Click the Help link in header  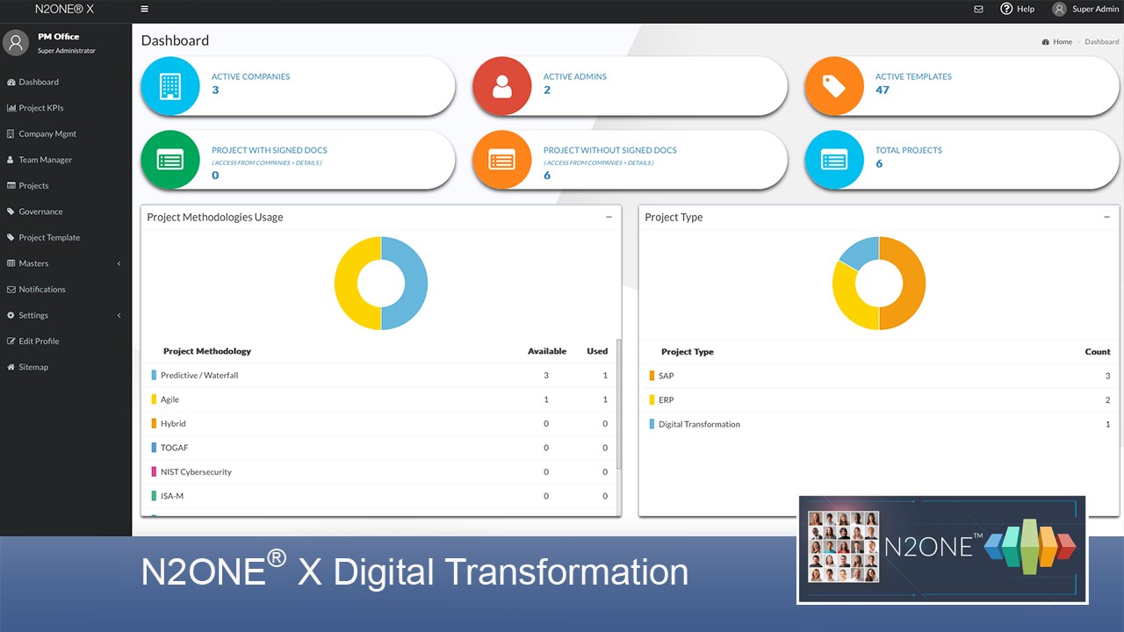[x=1026, y=9]
